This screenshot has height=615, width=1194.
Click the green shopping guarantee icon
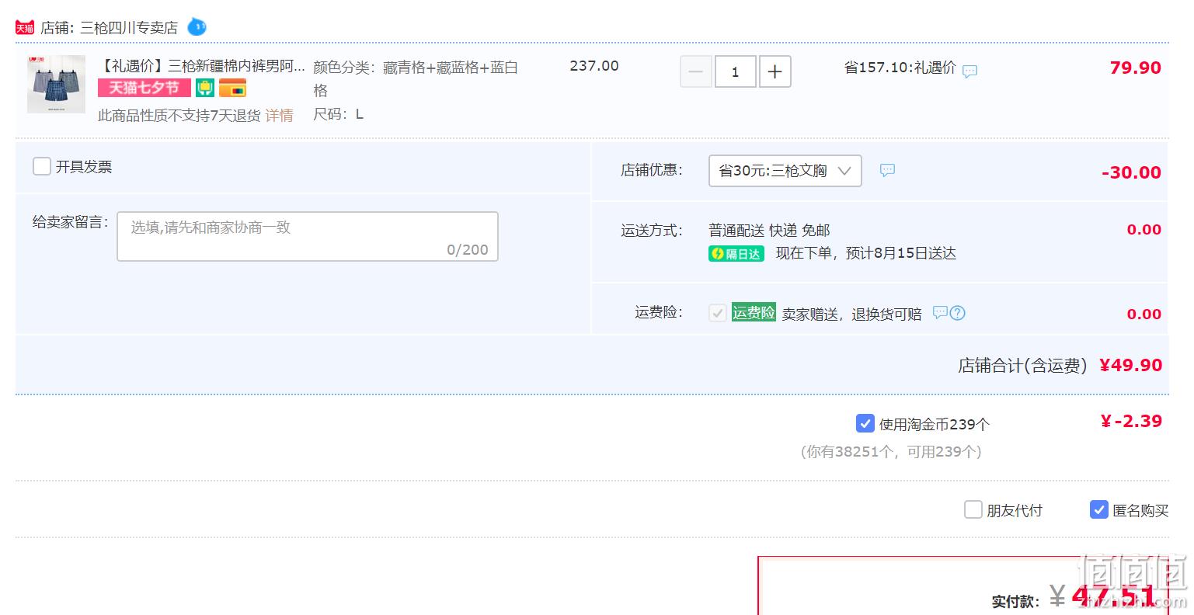coord(204,88)
